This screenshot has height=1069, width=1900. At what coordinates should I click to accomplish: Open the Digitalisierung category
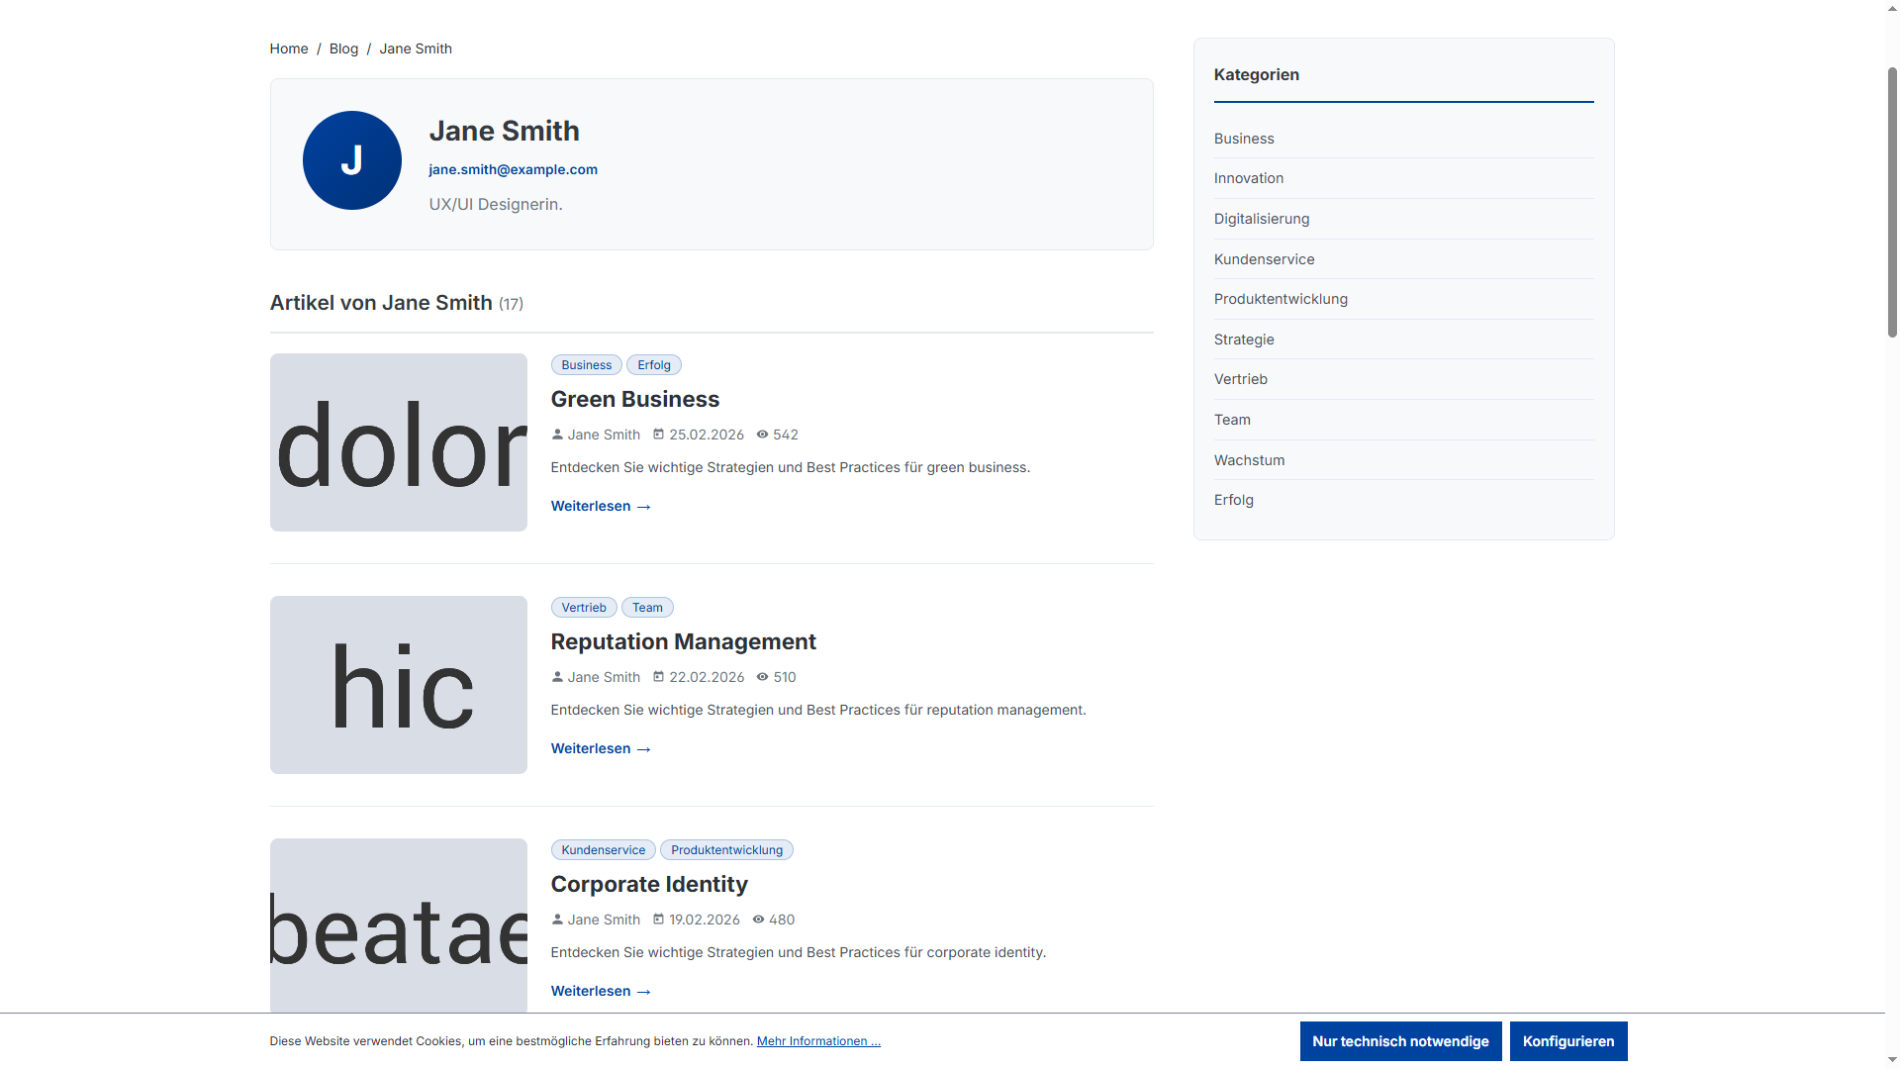point(1262,219)
